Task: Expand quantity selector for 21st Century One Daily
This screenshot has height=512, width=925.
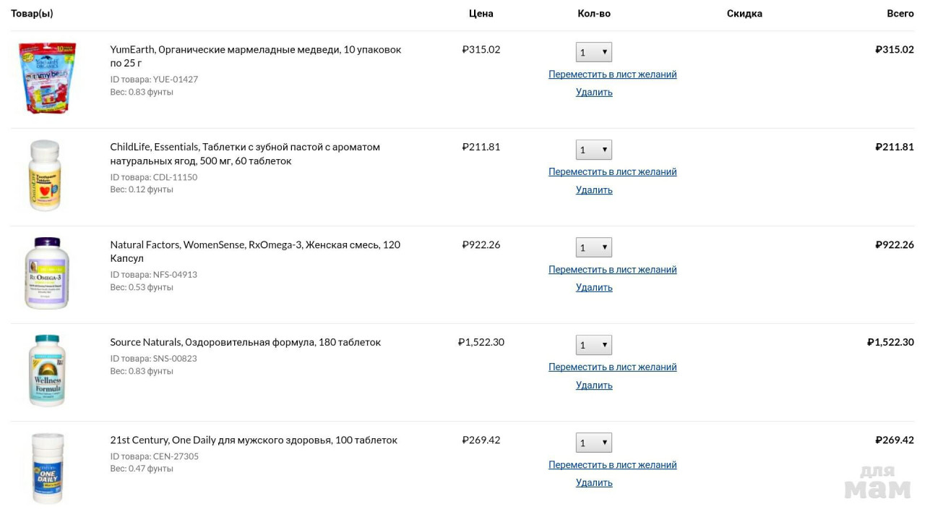Action: (x=594, y=443)
